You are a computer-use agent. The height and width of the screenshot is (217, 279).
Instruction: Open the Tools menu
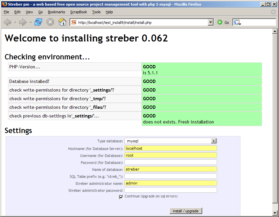click(96, 12)
